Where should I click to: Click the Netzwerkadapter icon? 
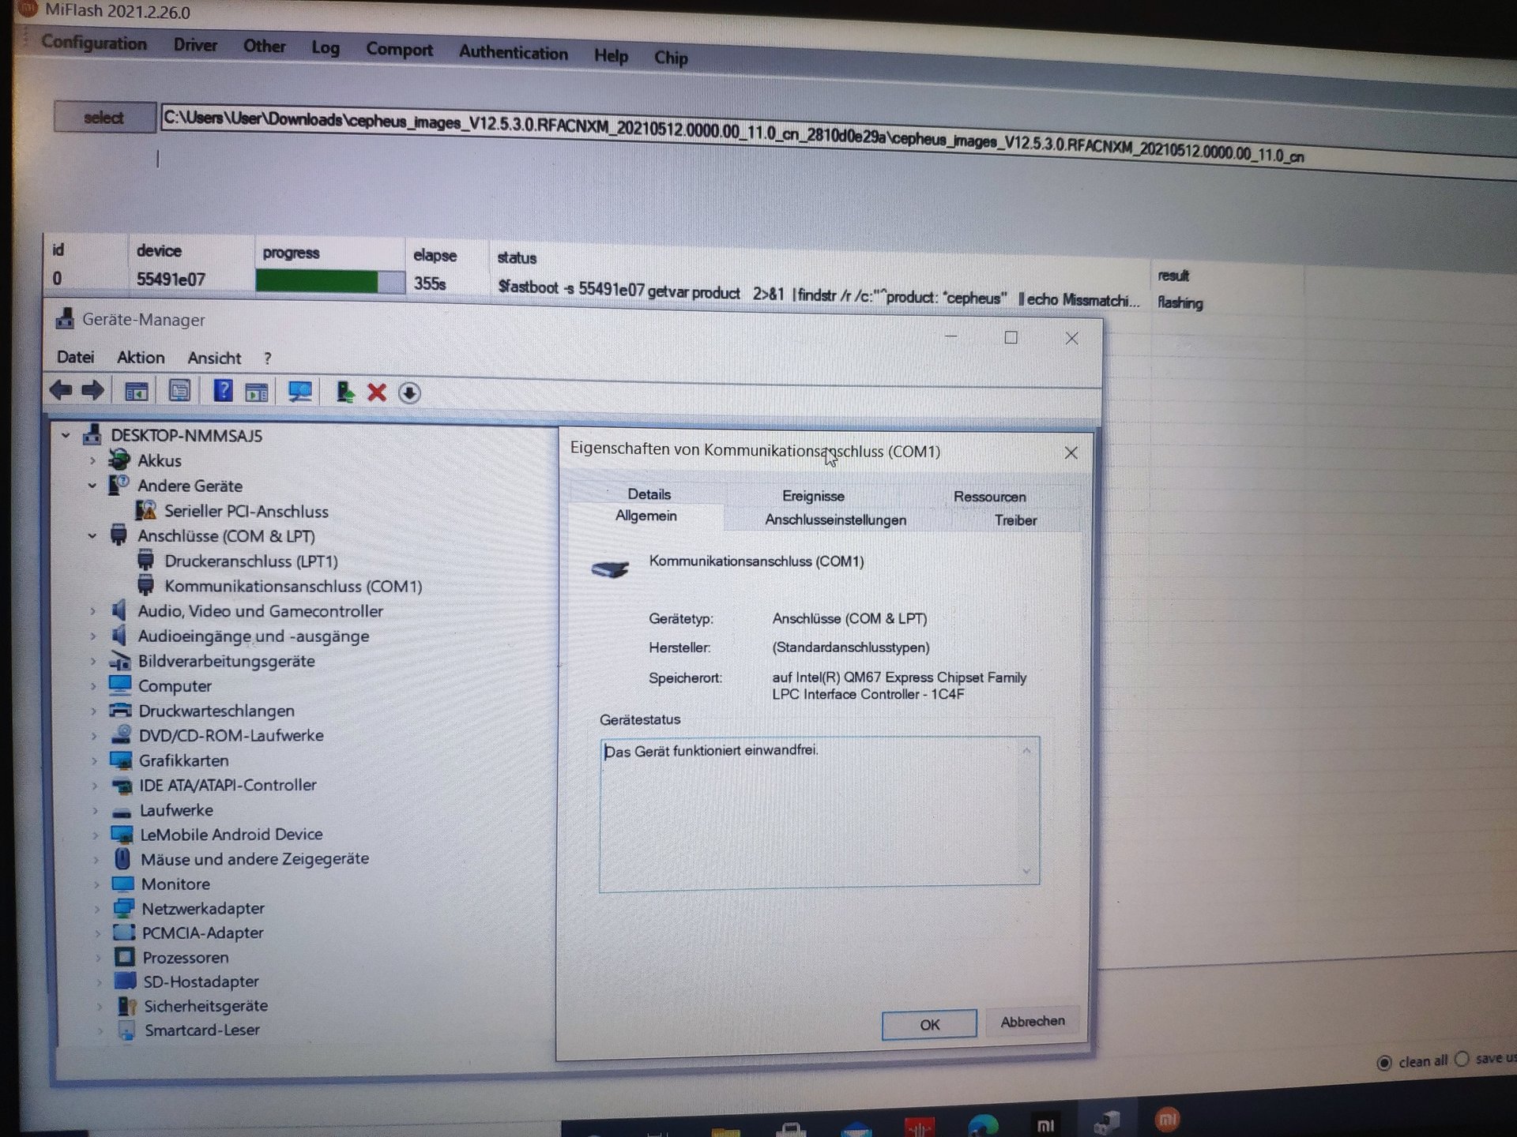(124, 908)
